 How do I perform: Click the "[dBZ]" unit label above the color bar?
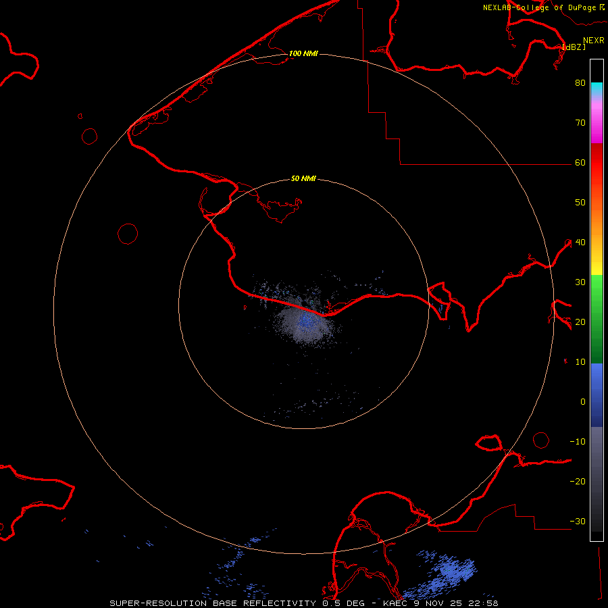point(574,47)
